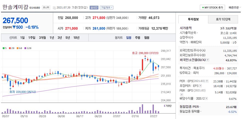Image resolution: width=242 pixels, height=119 pixels.
Task: Click the 최저 229,000 (05/12) chart marker
Action: click(x=23, y=92)
